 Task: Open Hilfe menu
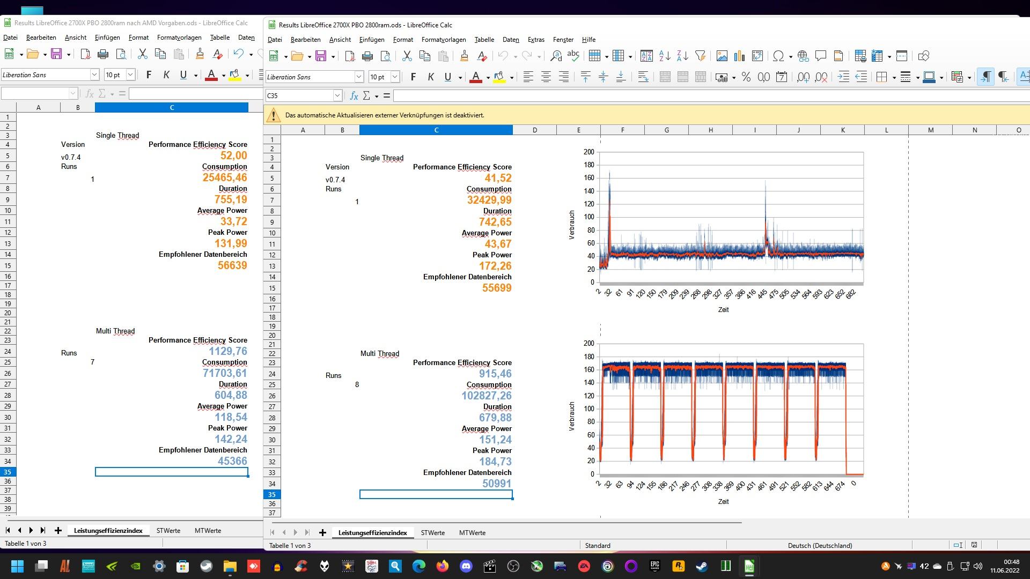(x=588, y=39)
